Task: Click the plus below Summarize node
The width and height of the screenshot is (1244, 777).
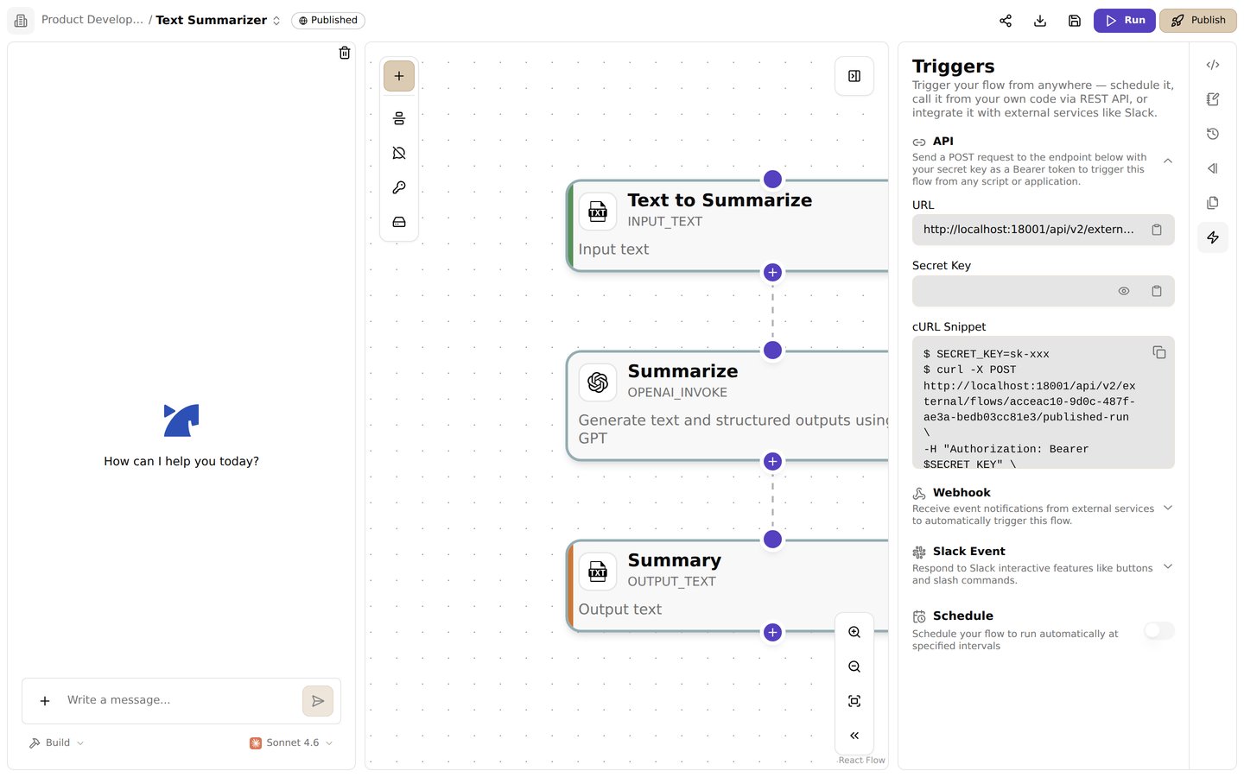Action: coord(773,461)
